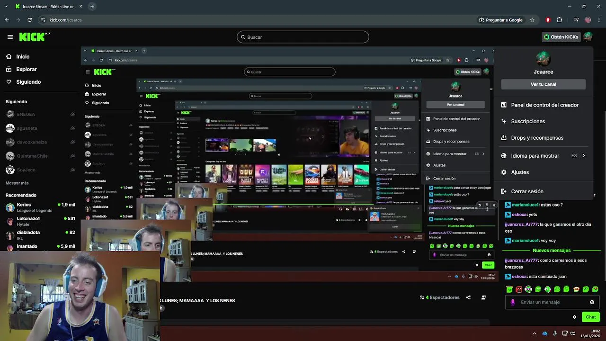Click the Obtén KICKs button
Image resolution: width=606 pixels, height=341 pixels.
coord(561,37)
